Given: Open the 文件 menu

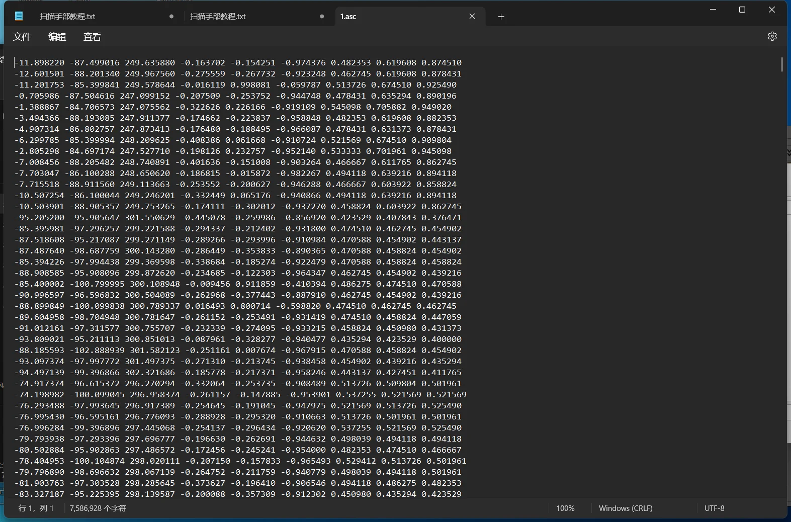Looking at the screenshot, I should [x=22, y=37].
